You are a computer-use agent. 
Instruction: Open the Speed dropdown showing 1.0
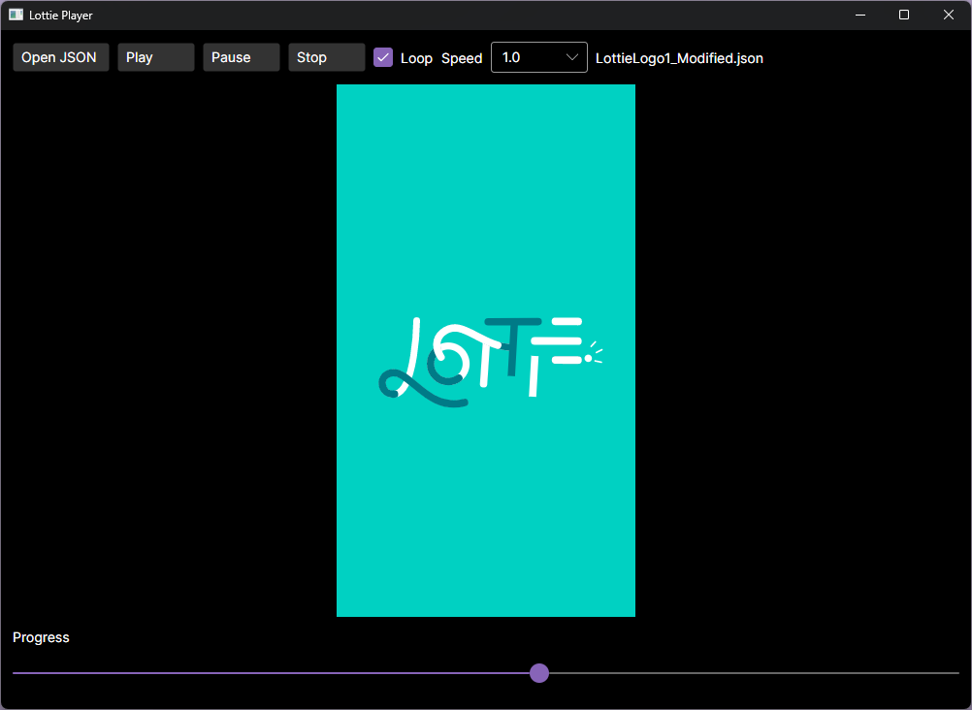[538, 57]
